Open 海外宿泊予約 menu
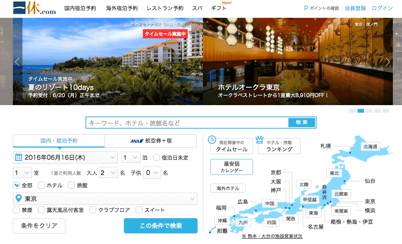 click(122, 8)
